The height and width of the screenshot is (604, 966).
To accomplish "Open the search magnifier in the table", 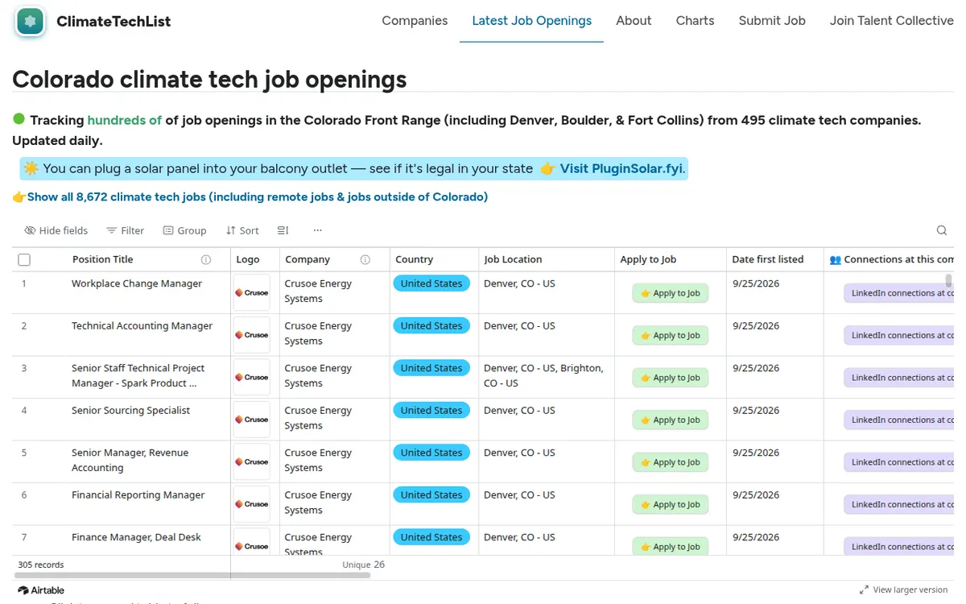I will (942, 230).
